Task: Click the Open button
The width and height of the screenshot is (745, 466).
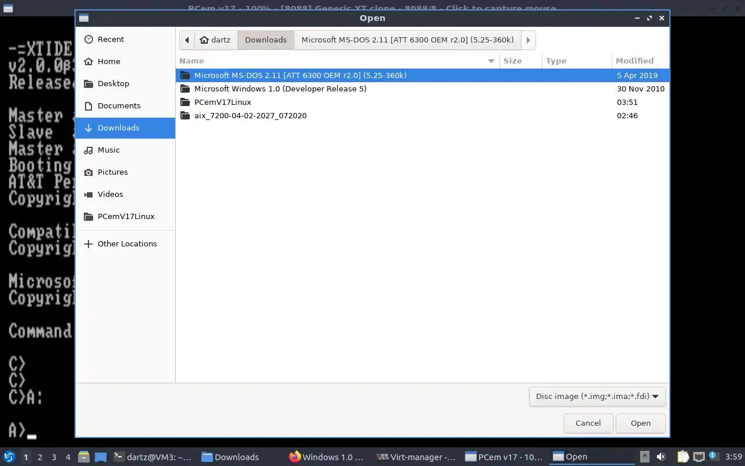Action: click(640, 423)
